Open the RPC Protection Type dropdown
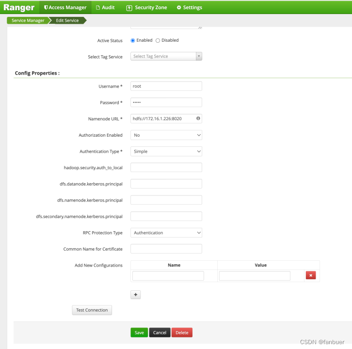The width and height of the screenshot is (352, 349). pos(166,233)
